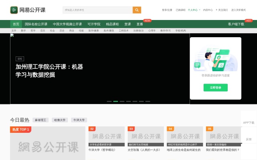Open the 内容中心 dropdown menu
The height and width of the screenshot is (160, 257).
coord(208,10)
